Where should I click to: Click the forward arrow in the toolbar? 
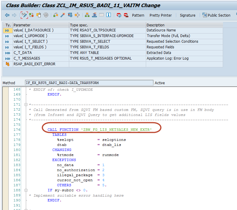point(14,15)
